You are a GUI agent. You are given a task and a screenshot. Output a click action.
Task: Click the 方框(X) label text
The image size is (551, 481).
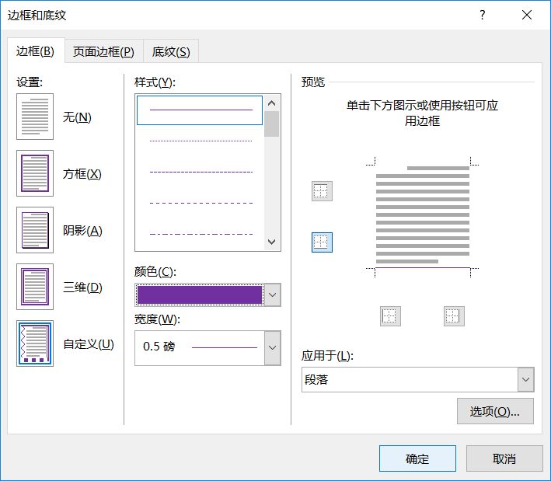coord(82,173)
